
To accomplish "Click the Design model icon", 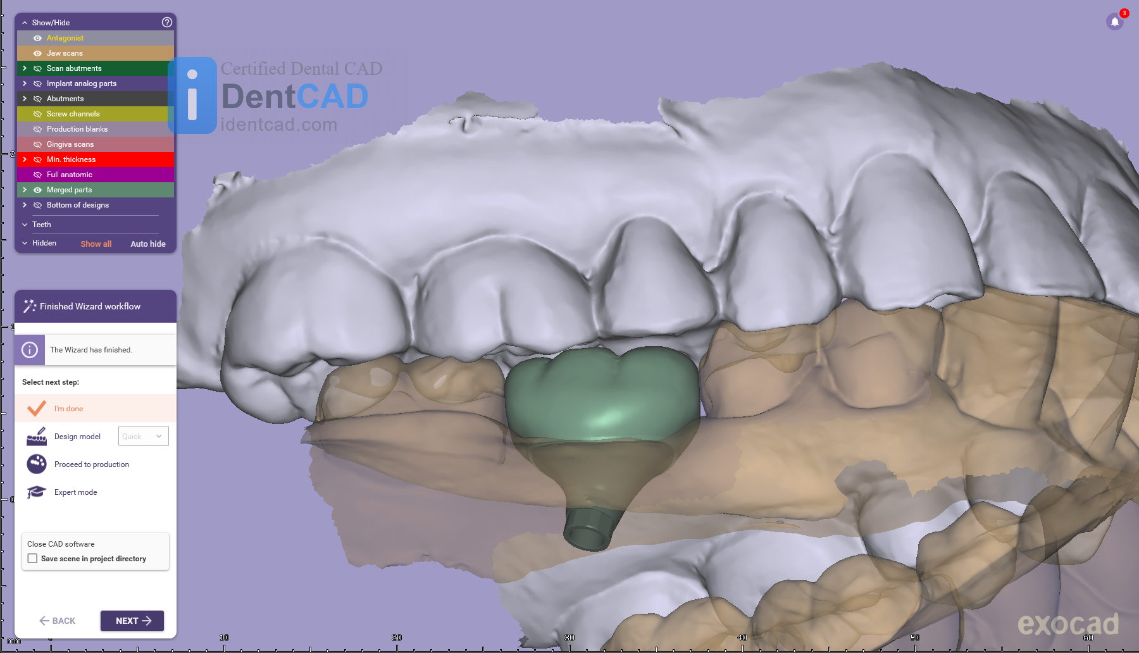I will coord(37,437).
